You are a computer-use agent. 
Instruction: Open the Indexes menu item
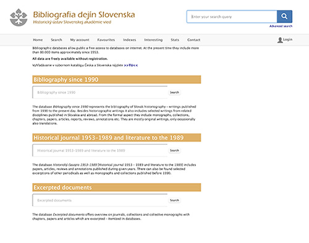click(129, 40)
